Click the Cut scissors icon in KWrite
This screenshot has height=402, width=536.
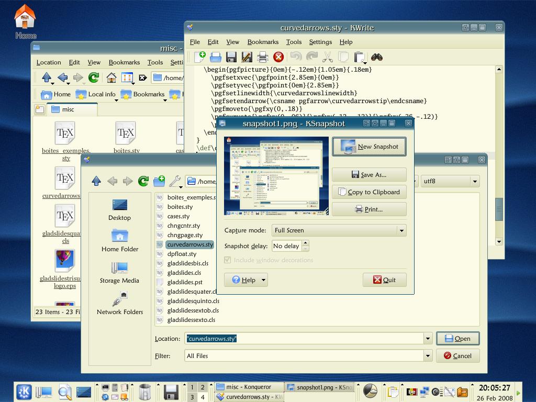coord(328,57)
